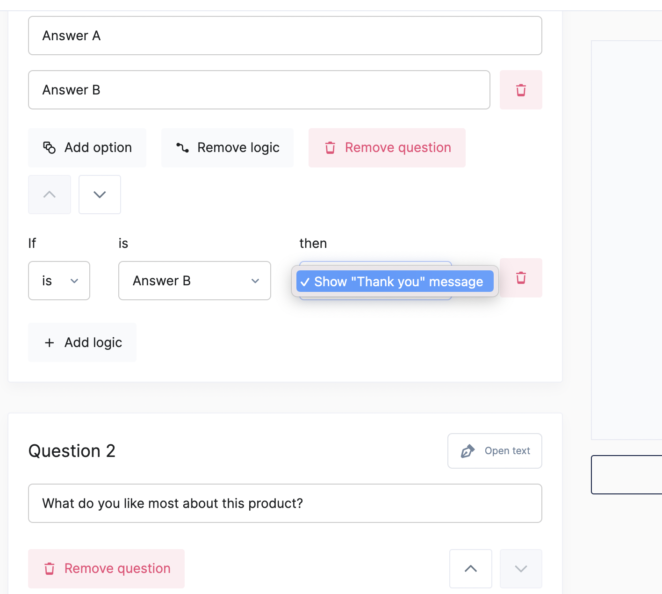Open the 'is' condition dropdown
The width and height of the screenshot is (662, 594).
pos(59,281)
